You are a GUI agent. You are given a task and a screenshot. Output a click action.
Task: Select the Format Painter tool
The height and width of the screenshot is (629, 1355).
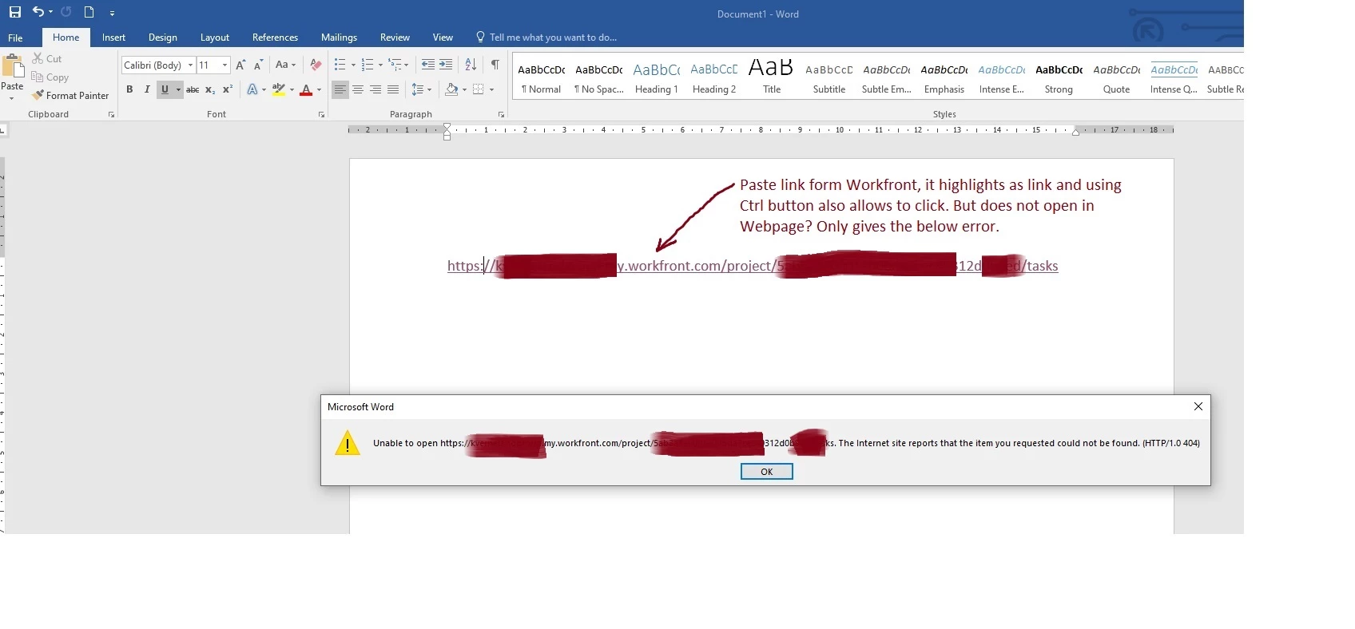coord(70,95)
